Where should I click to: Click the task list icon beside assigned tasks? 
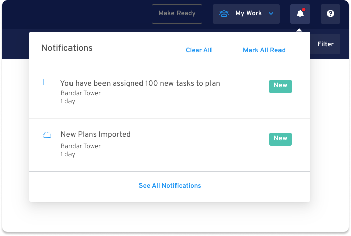point(46,82)
